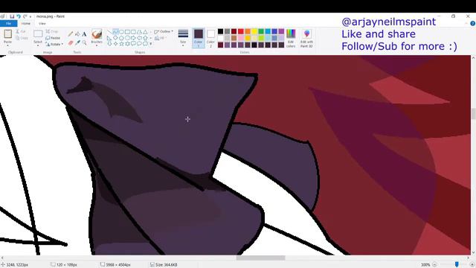Pick the green palette color
This screenshot has width=476, height=268.
pos(261,31)
